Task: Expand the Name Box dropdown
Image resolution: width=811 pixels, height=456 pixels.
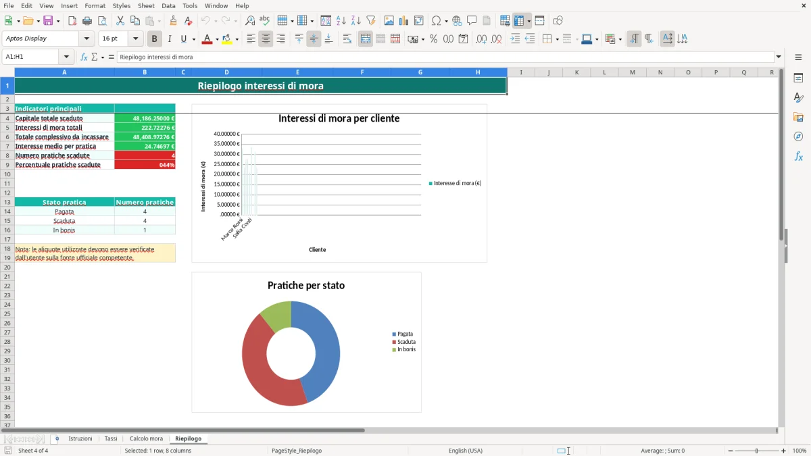Action: (x=66, y=57)
